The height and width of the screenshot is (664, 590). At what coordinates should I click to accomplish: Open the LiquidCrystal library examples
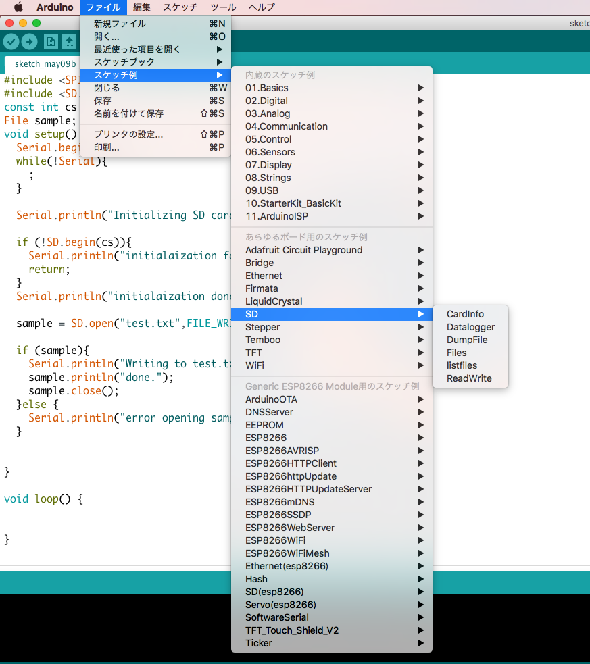coord(332,301)
